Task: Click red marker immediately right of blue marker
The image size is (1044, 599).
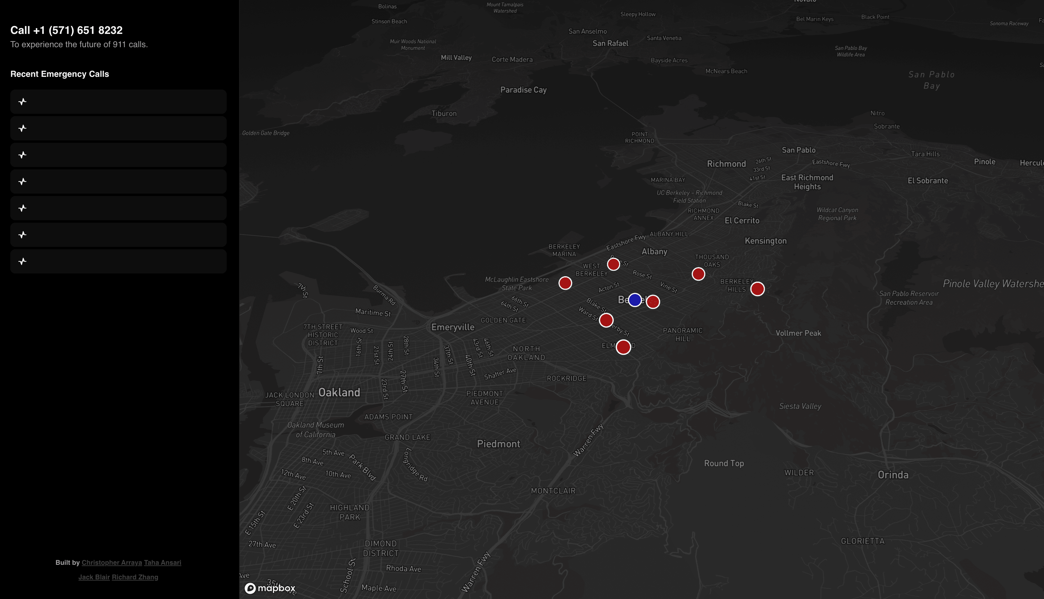Action: click(653, 302)
